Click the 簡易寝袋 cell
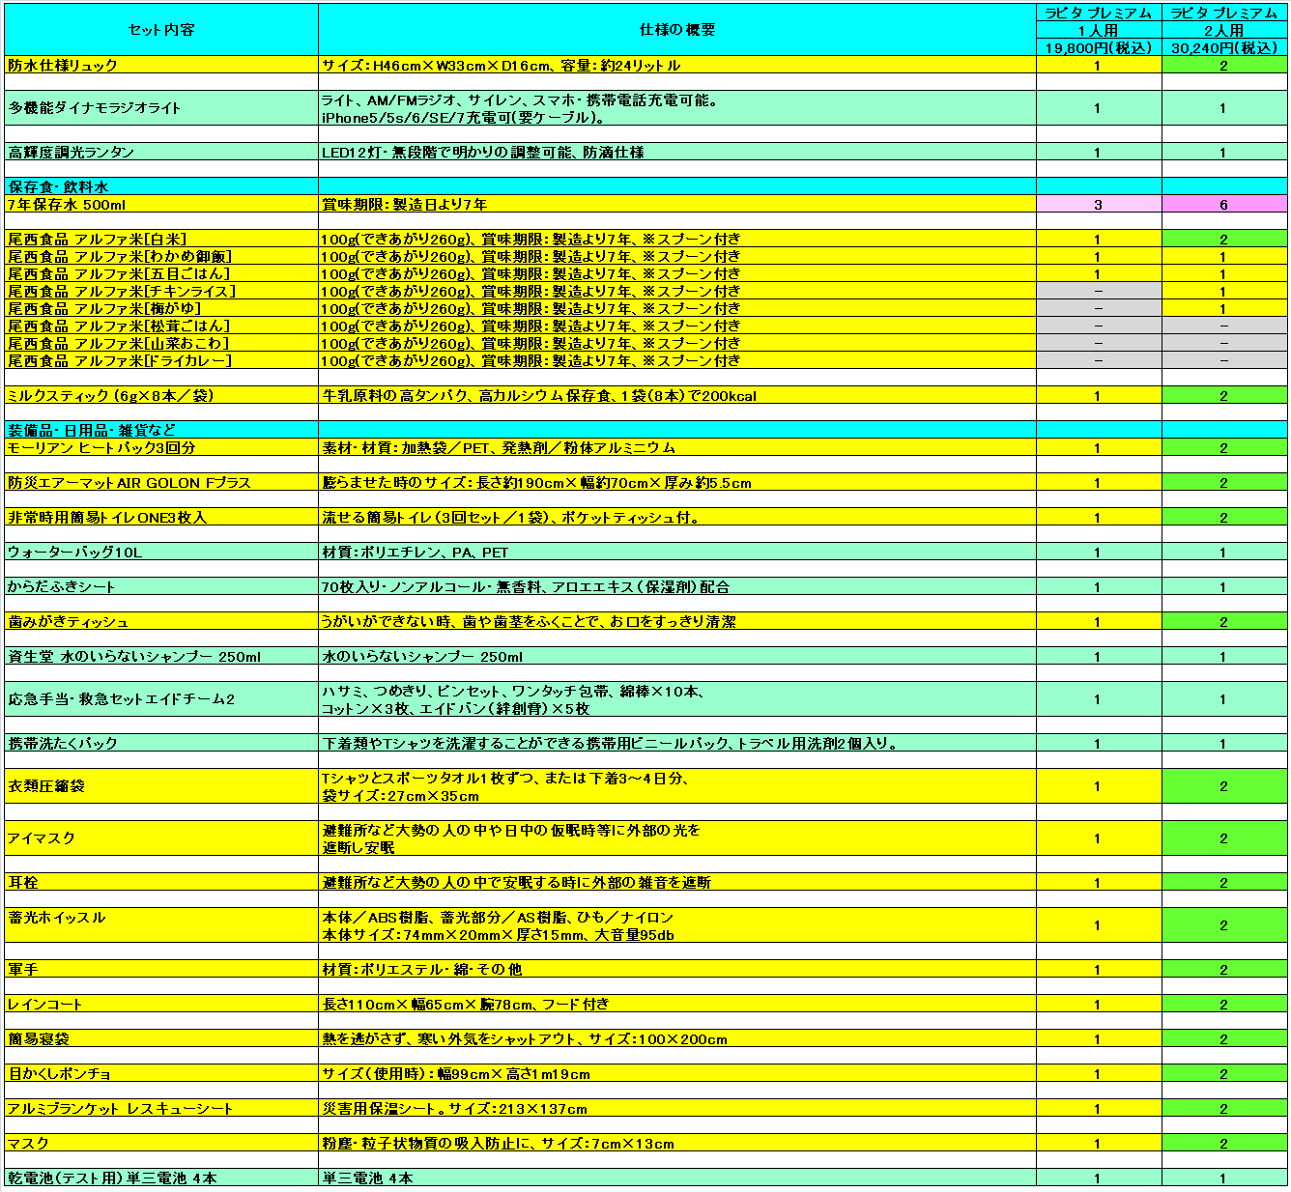The image size is (1291, 1192). pos(161,1039)
